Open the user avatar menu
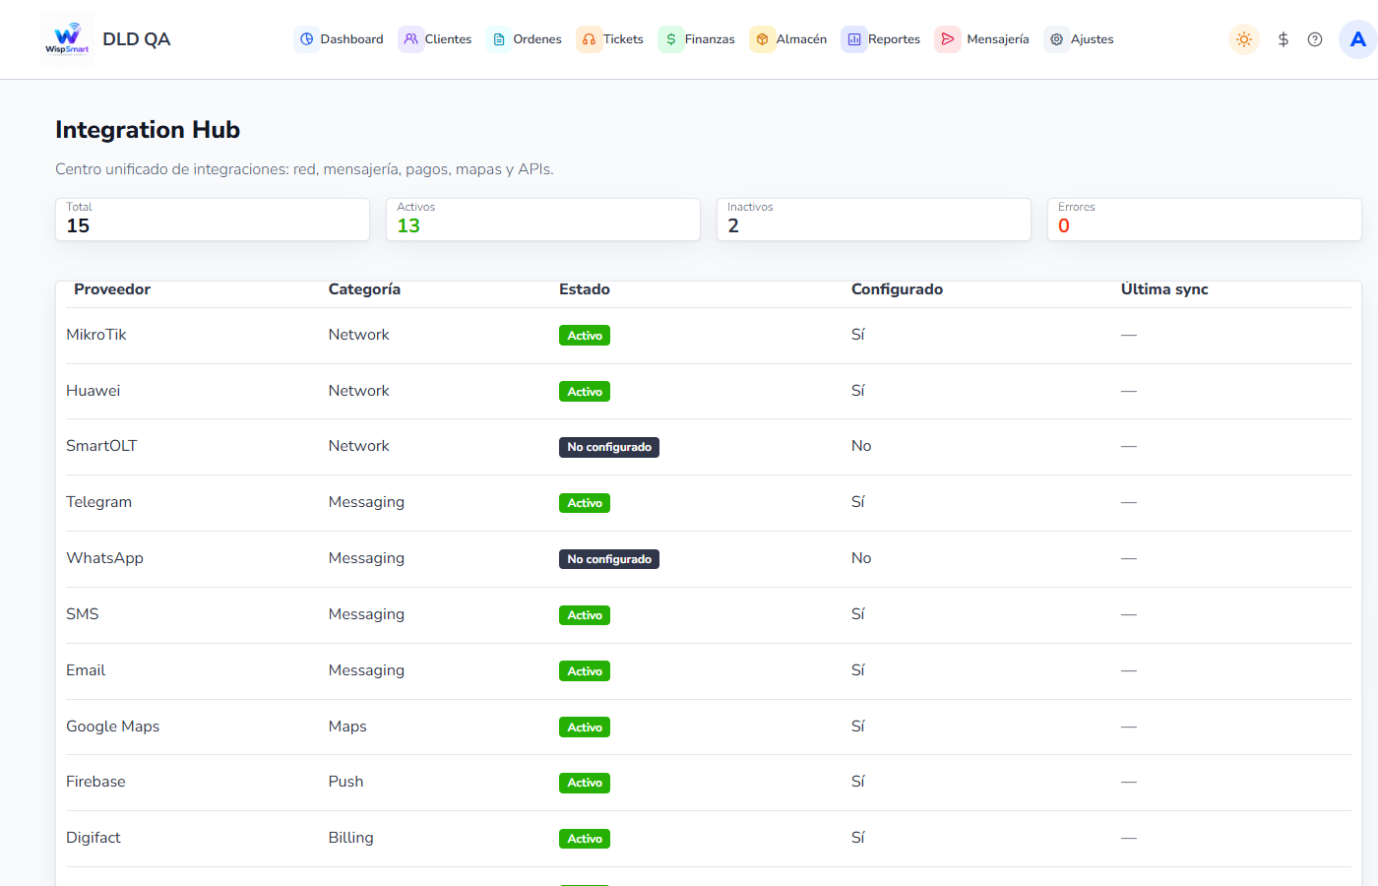1378x886 pixels. 1358,39
